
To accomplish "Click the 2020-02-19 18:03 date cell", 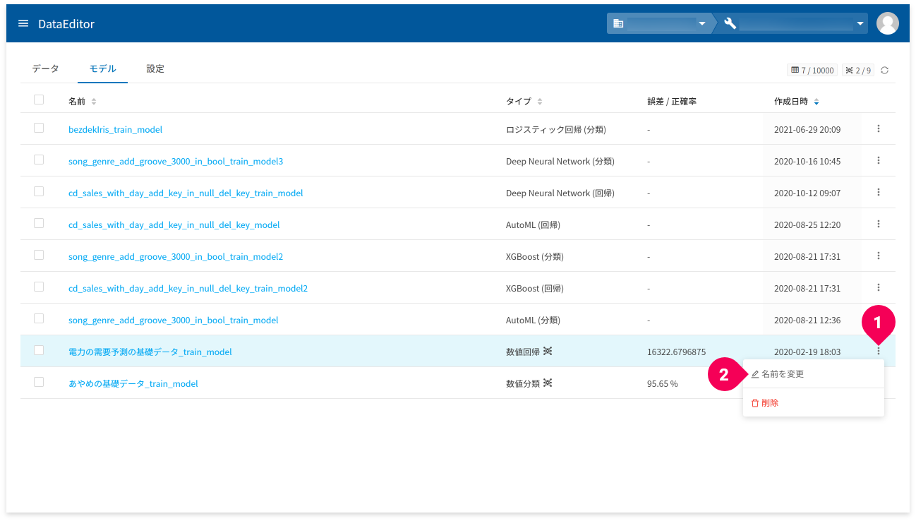I will [x=807, y=352].
